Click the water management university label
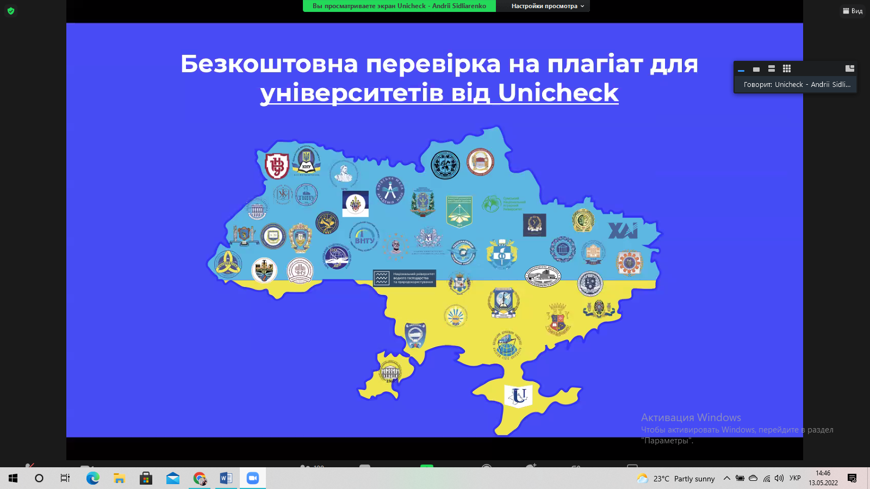Viewport: 870px width, 489px height. pyautogui.click(x=405, y=278)
